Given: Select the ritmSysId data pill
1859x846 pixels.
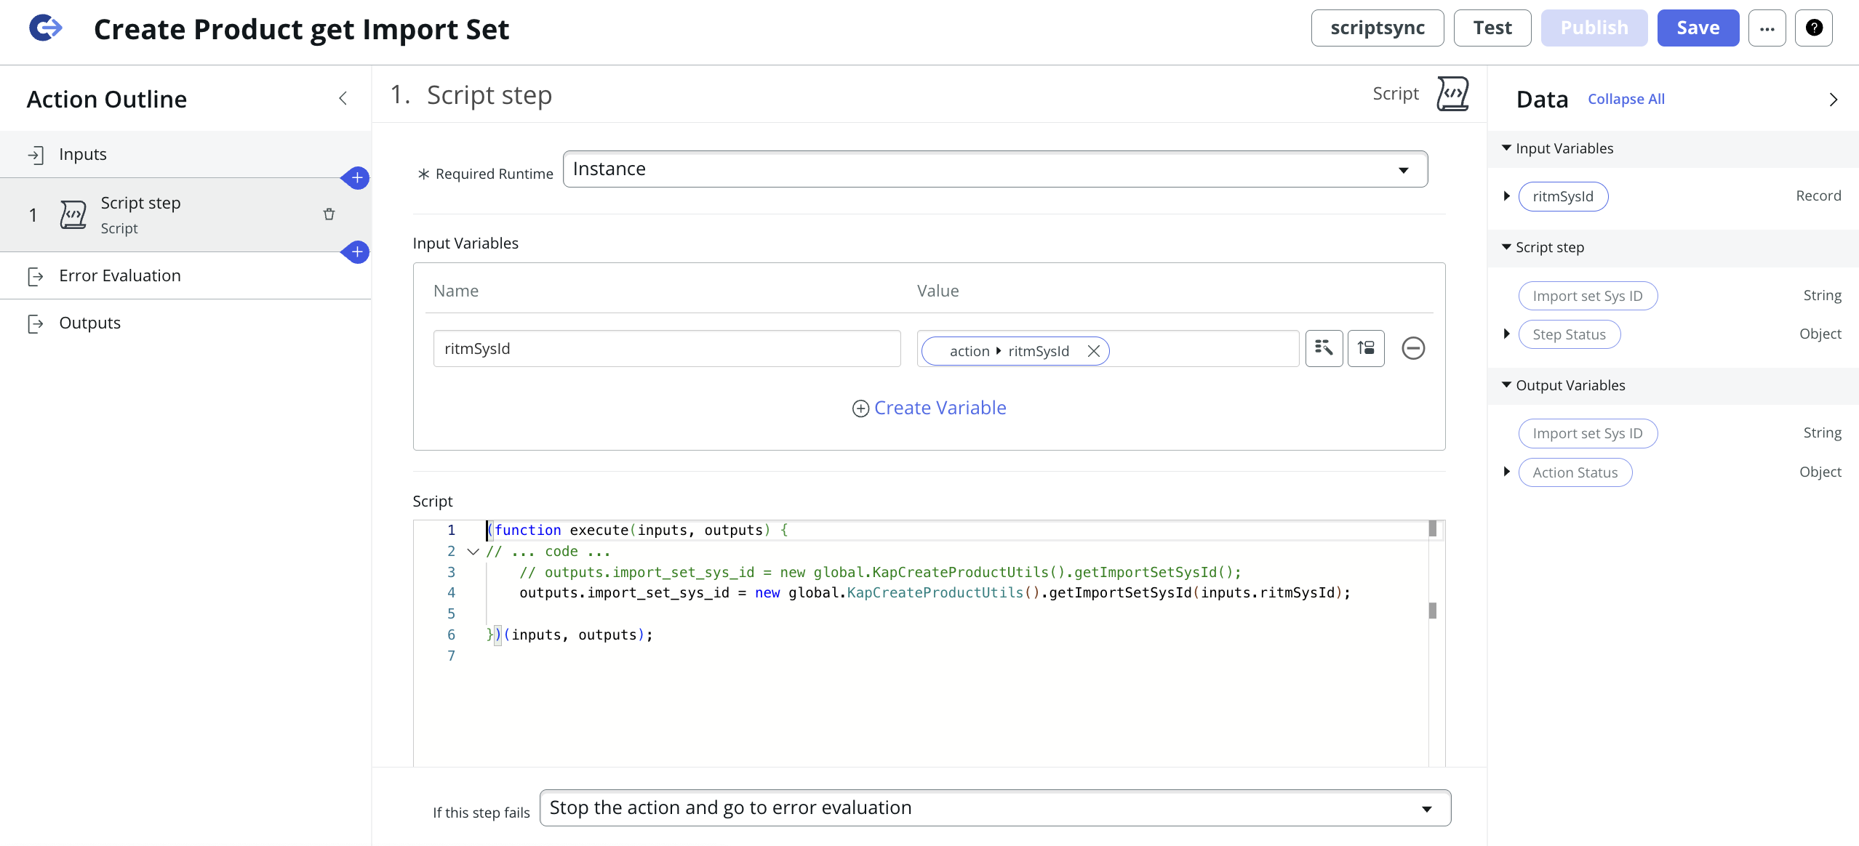Looking at the screenshot, I should tap(1563, 196).
